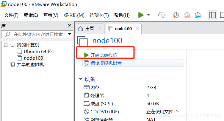The width and height of the screenshot is (224, 121).
Task: Open the 文件(F) menu
Action: tap(11, 15)
